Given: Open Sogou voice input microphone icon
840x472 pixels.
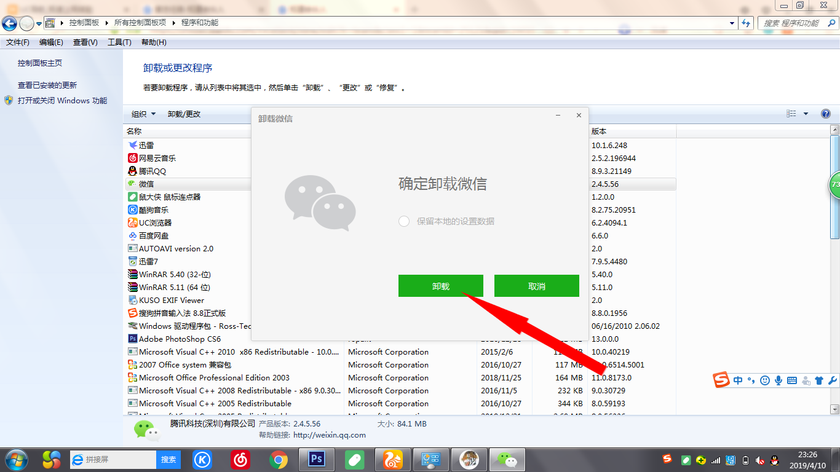Looking at the screenshot, I should (x=779, y=380).
